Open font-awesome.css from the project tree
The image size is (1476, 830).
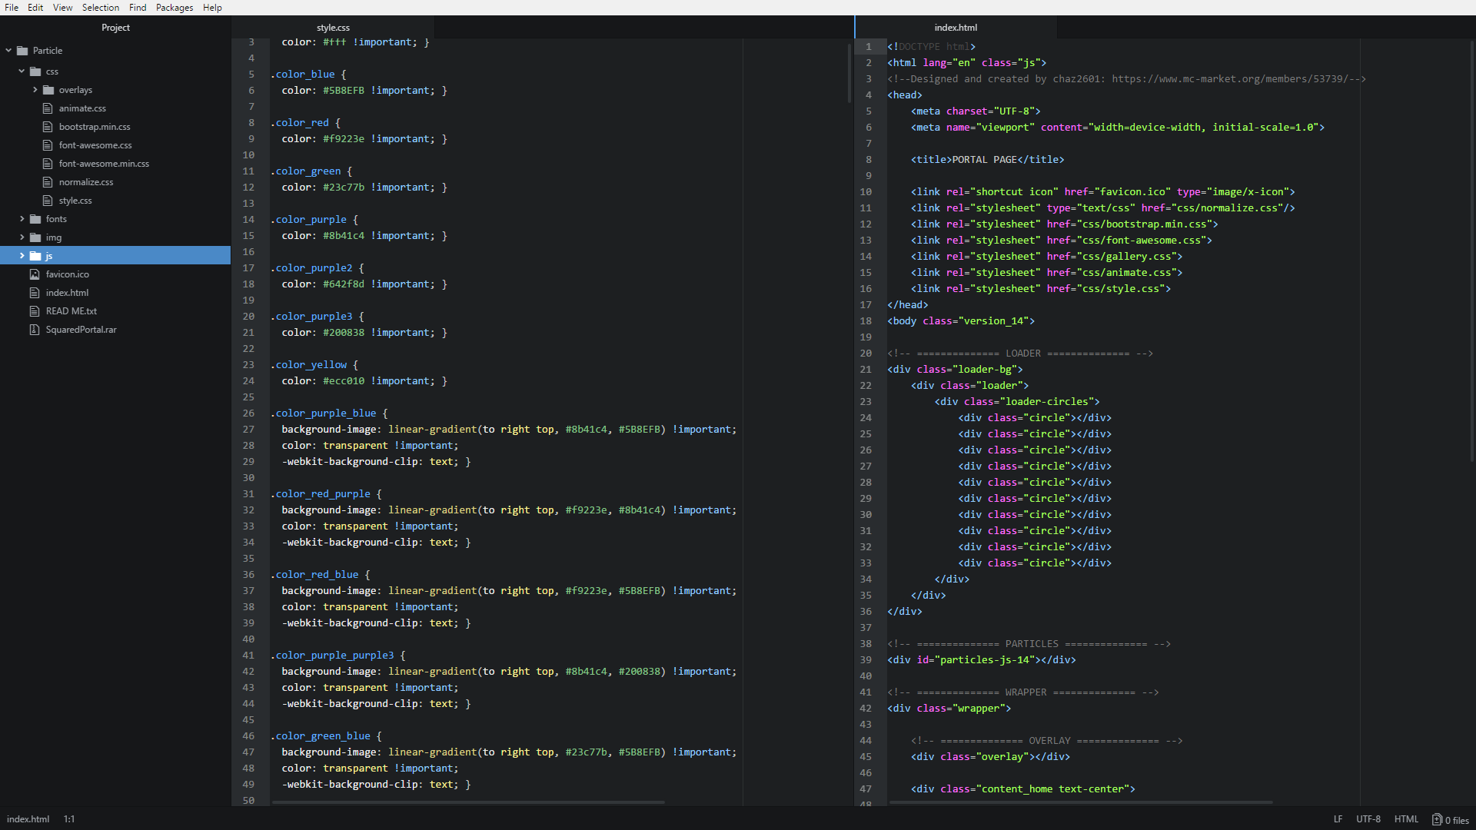(x=95, y=145)
